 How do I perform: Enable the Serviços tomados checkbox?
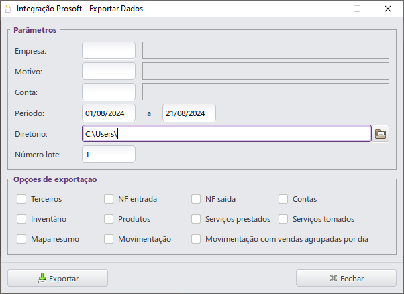point(283,219)
